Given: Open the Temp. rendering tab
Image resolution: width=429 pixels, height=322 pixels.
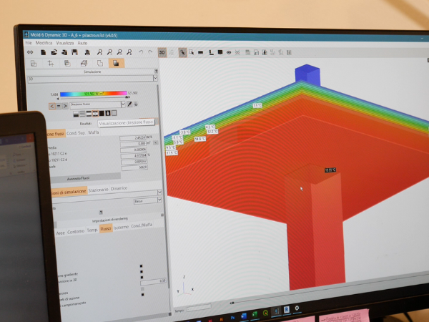Looking at the screenshot, I should pyautogui.click(x=92, y=230).
